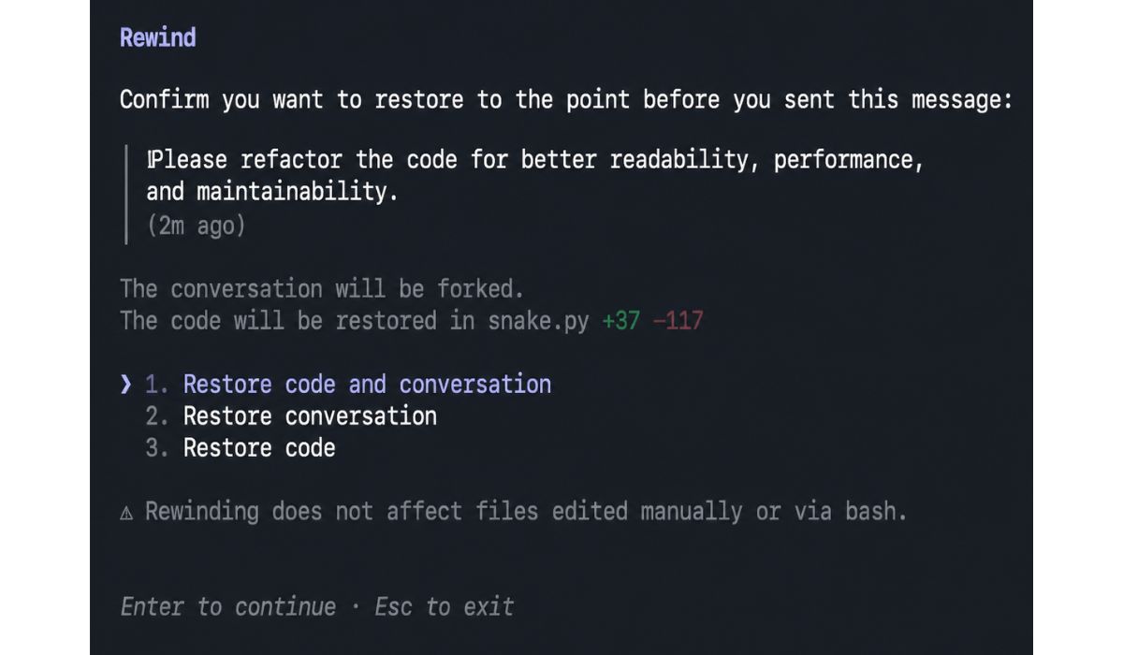Screen dimensions: 1123x655
Task: Click the vertical quote bar beside the message
Action: pyautogui.click(x=128, y=191)
